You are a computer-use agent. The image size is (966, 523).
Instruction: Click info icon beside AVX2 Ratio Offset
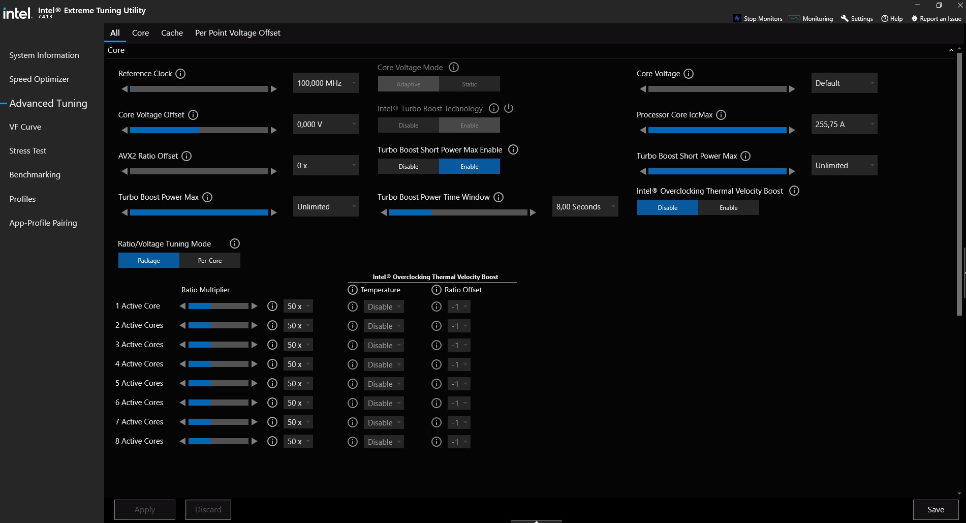pyautogui.click(x=186, y=156)
